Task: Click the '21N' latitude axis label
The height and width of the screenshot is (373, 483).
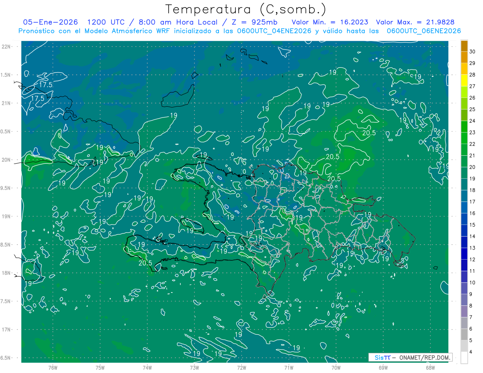Action: click(6, 103)
